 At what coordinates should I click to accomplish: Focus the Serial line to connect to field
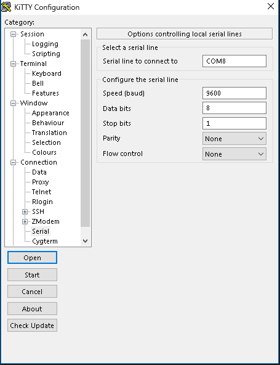(x=234, y=61)
